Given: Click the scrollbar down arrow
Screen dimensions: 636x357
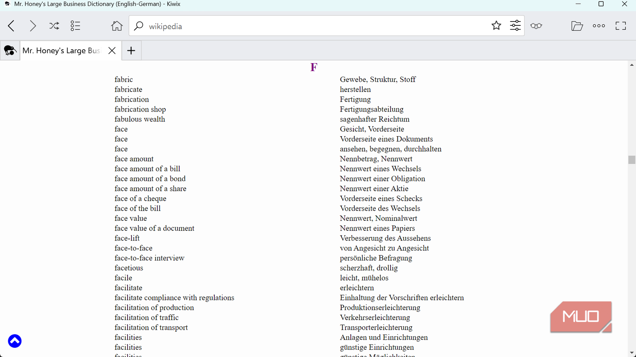Looking at the screenshot, I should pos(631,353).
